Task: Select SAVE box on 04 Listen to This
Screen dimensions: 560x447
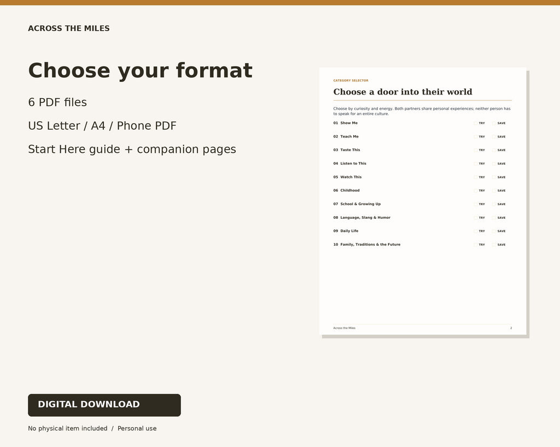Action: click(x=494, y=164)
